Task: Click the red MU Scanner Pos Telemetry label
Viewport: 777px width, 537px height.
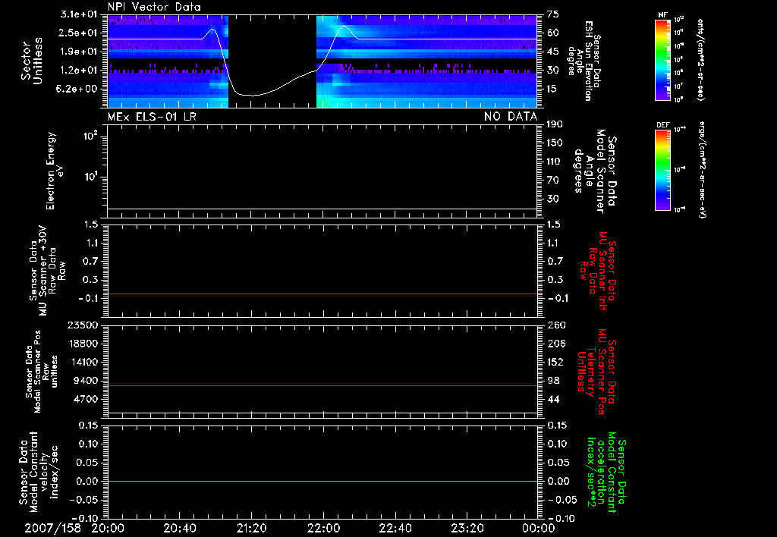Action: (596, 372)
